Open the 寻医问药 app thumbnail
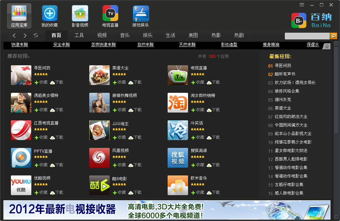Image resolution: width=340 pixels, height=221 pixels. pos(21,75)
